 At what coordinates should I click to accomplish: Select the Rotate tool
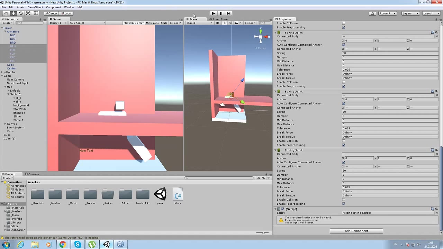tap(21, 13)
